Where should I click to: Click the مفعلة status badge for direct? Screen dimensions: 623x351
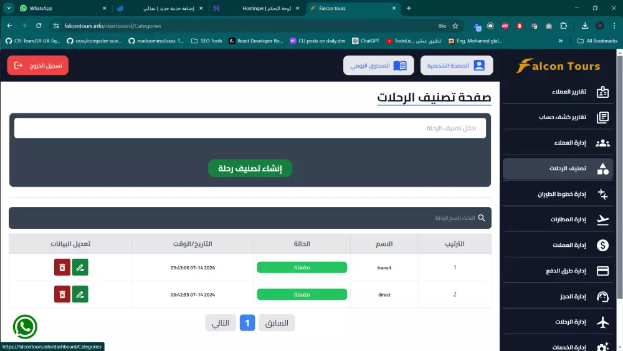pos(302,294)
